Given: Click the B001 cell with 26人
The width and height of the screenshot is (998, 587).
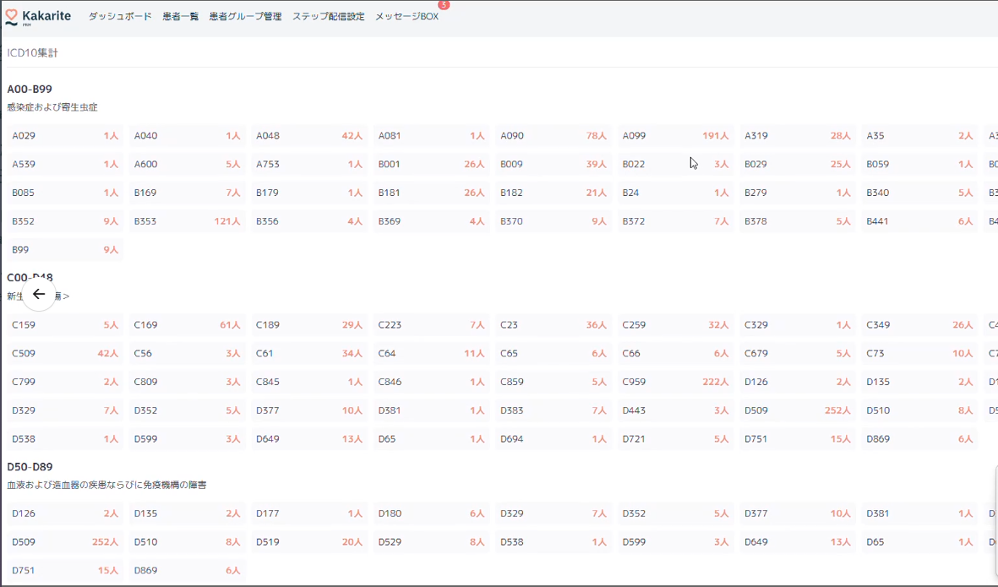Looking at the screenshot, I should (x=432, y=164).
